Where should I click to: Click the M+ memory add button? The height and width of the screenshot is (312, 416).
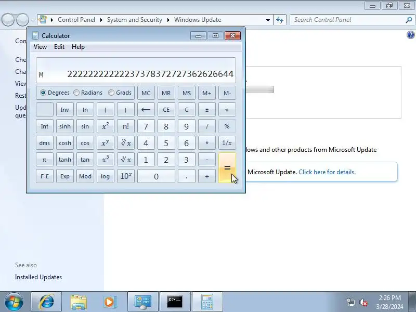[206, 93]
